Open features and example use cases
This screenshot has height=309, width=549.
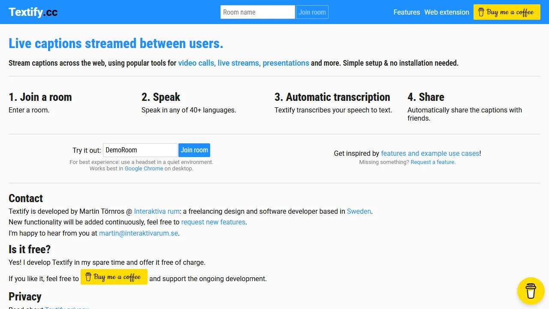[430, 153]
